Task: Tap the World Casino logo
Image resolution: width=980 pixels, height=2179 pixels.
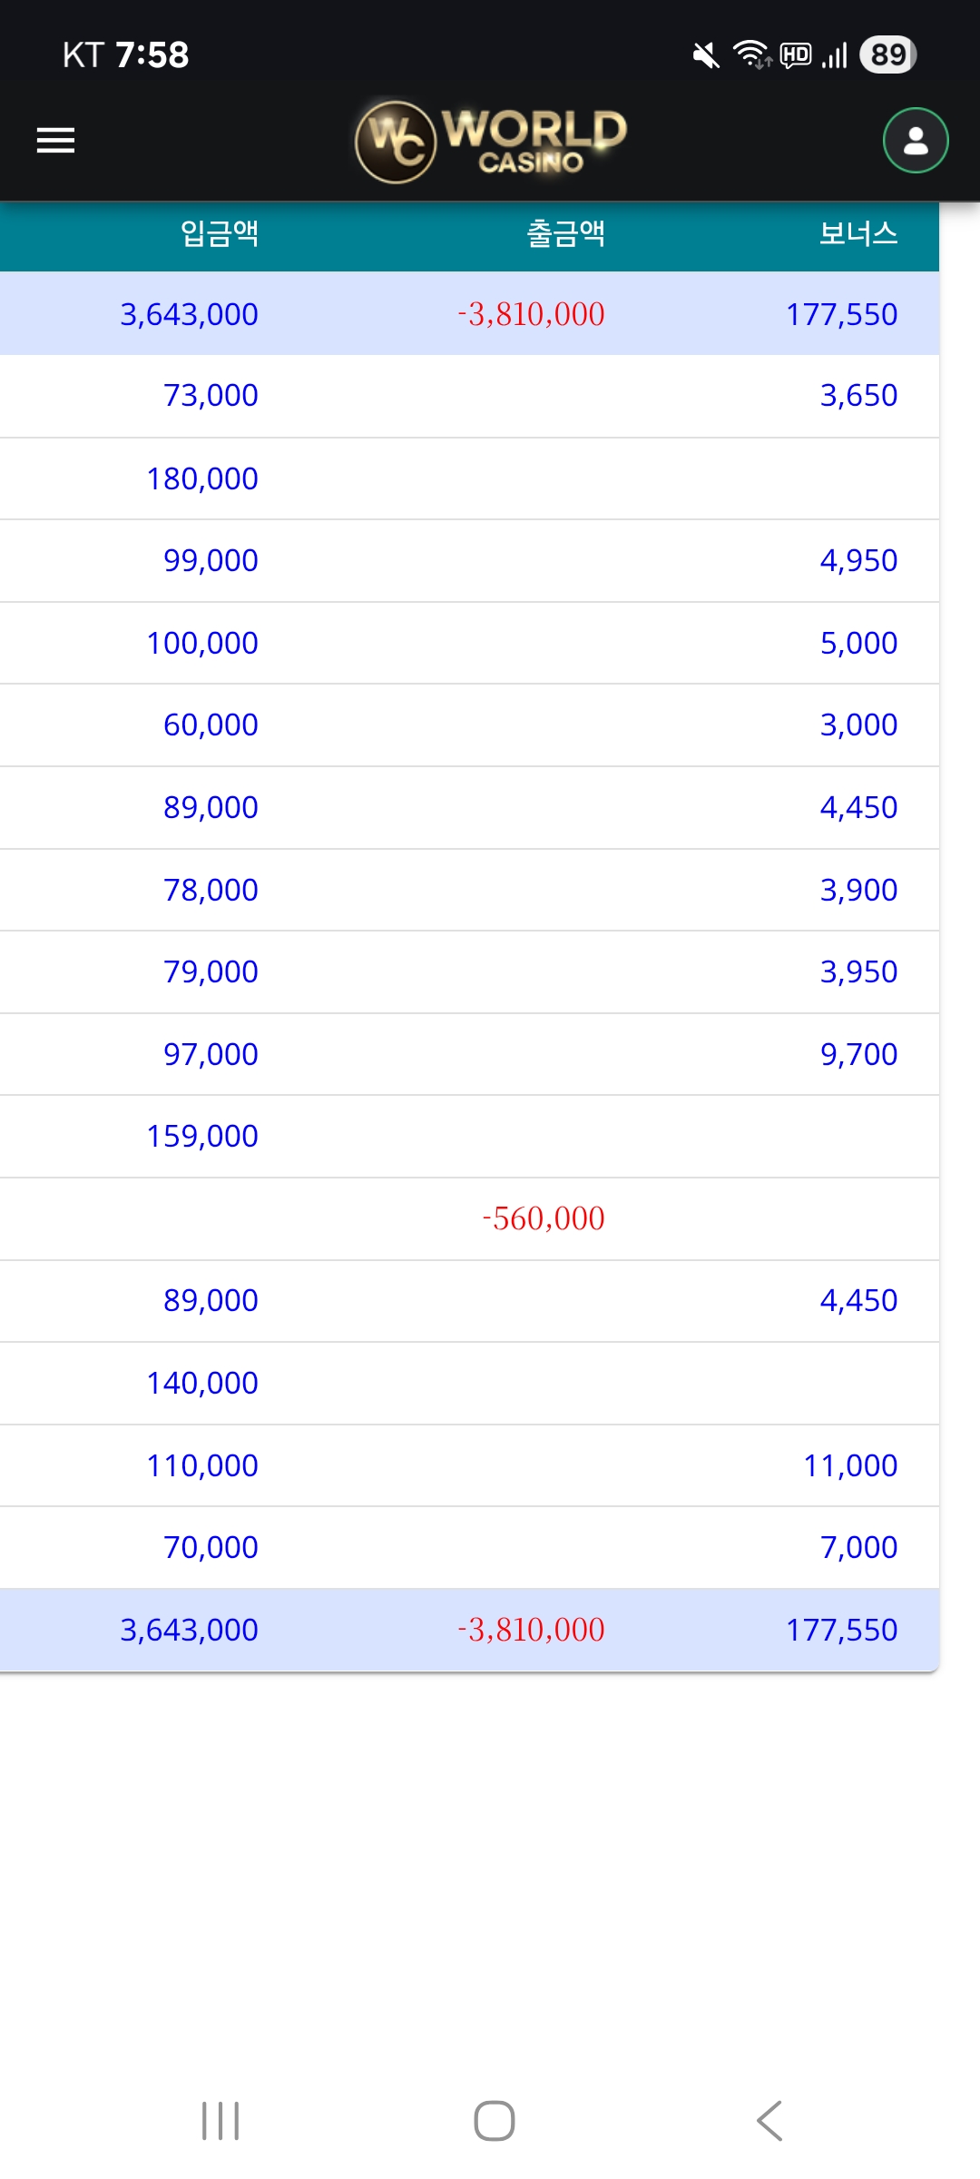Action: point(491,141)
